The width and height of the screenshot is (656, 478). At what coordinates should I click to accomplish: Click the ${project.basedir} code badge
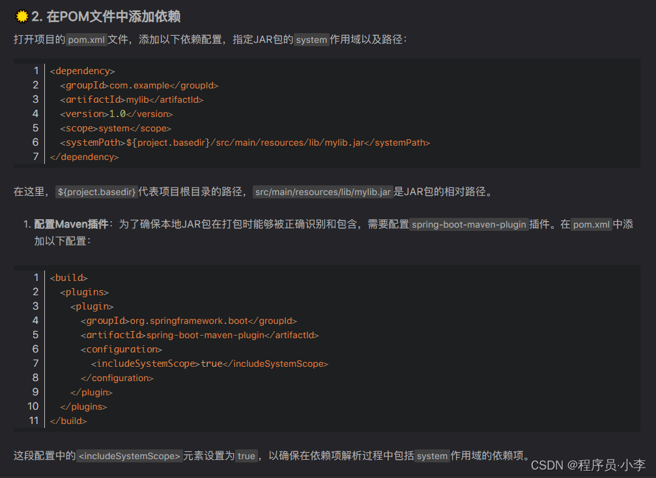point(96,191)
